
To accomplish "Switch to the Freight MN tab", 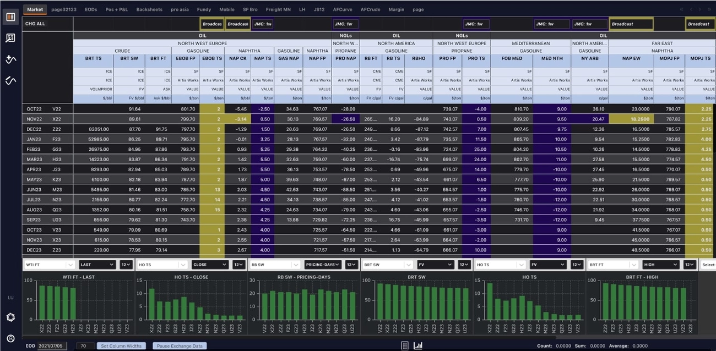I will coord(278,9).
